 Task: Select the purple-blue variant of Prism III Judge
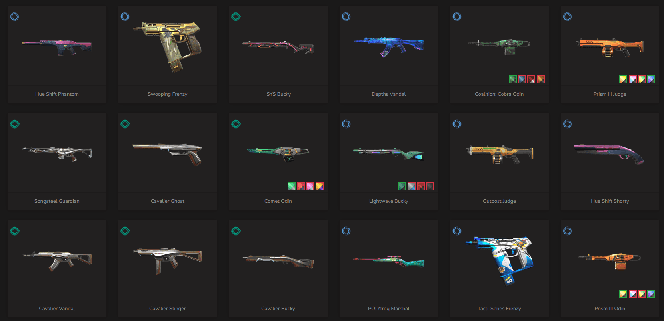pos(651,79)
